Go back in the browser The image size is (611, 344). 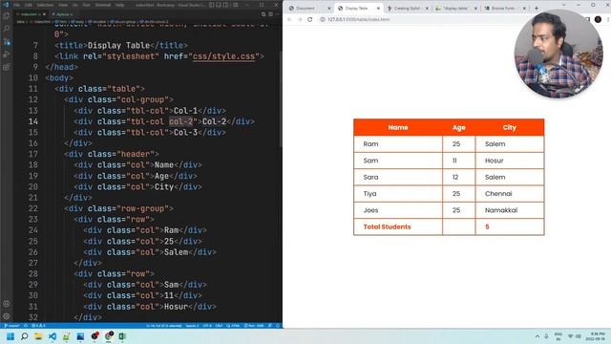pos(289,19)
